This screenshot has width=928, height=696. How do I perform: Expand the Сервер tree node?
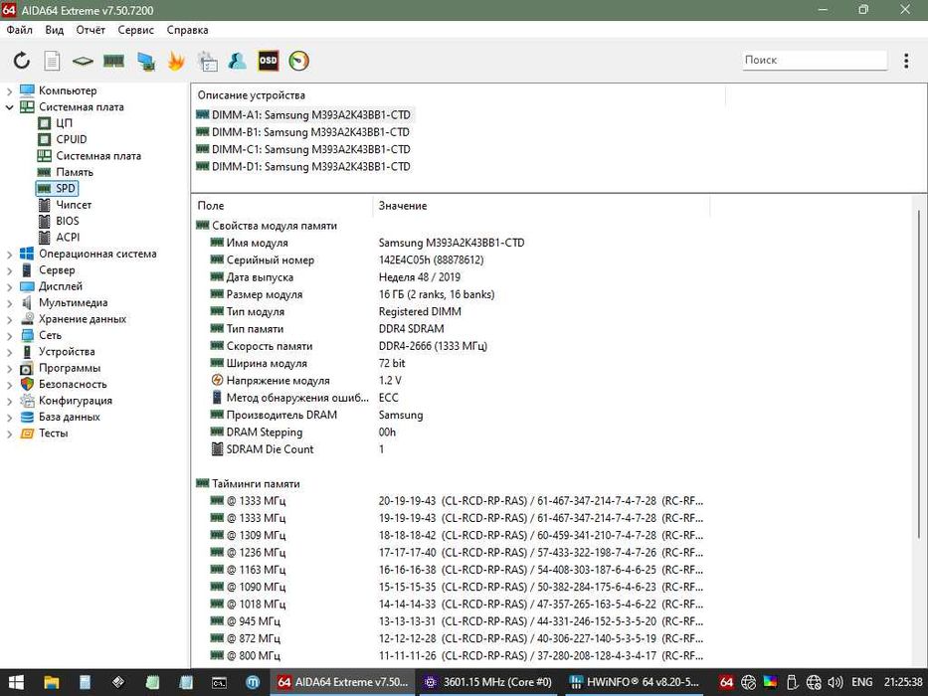(x=9, y=270)
